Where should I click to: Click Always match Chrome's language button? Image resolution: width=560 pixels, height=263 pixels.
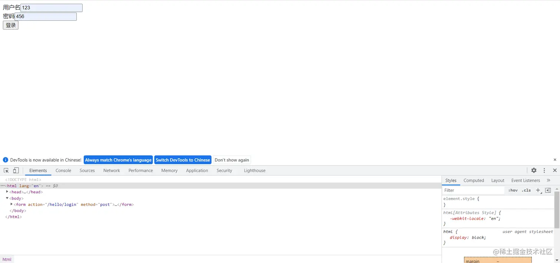[x=118, y=160]
